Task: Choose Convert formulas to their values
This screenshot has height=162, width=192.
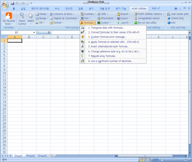Action: point(114,32)
